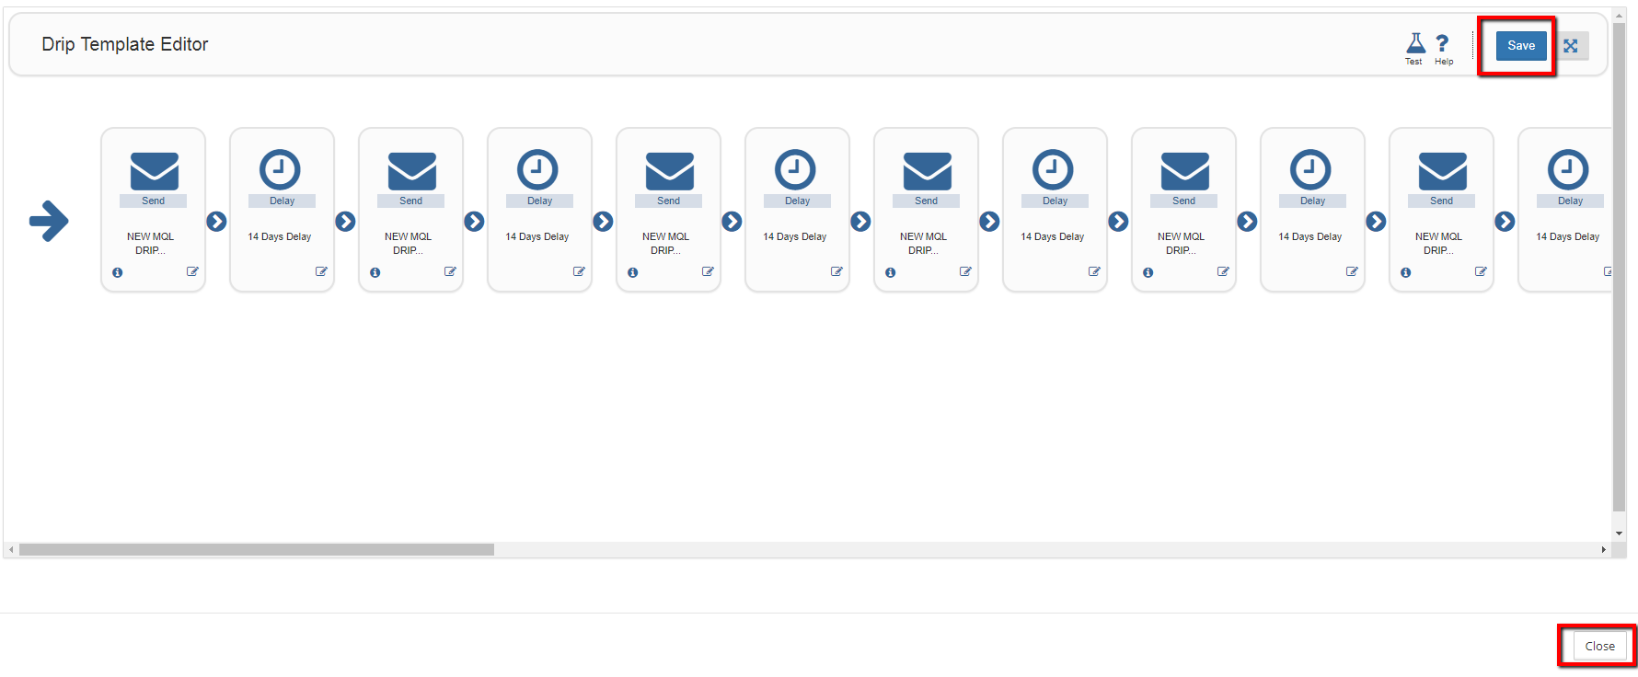Click connector arrow after second Delay step
1638x677 pixels.
[603, 221]
